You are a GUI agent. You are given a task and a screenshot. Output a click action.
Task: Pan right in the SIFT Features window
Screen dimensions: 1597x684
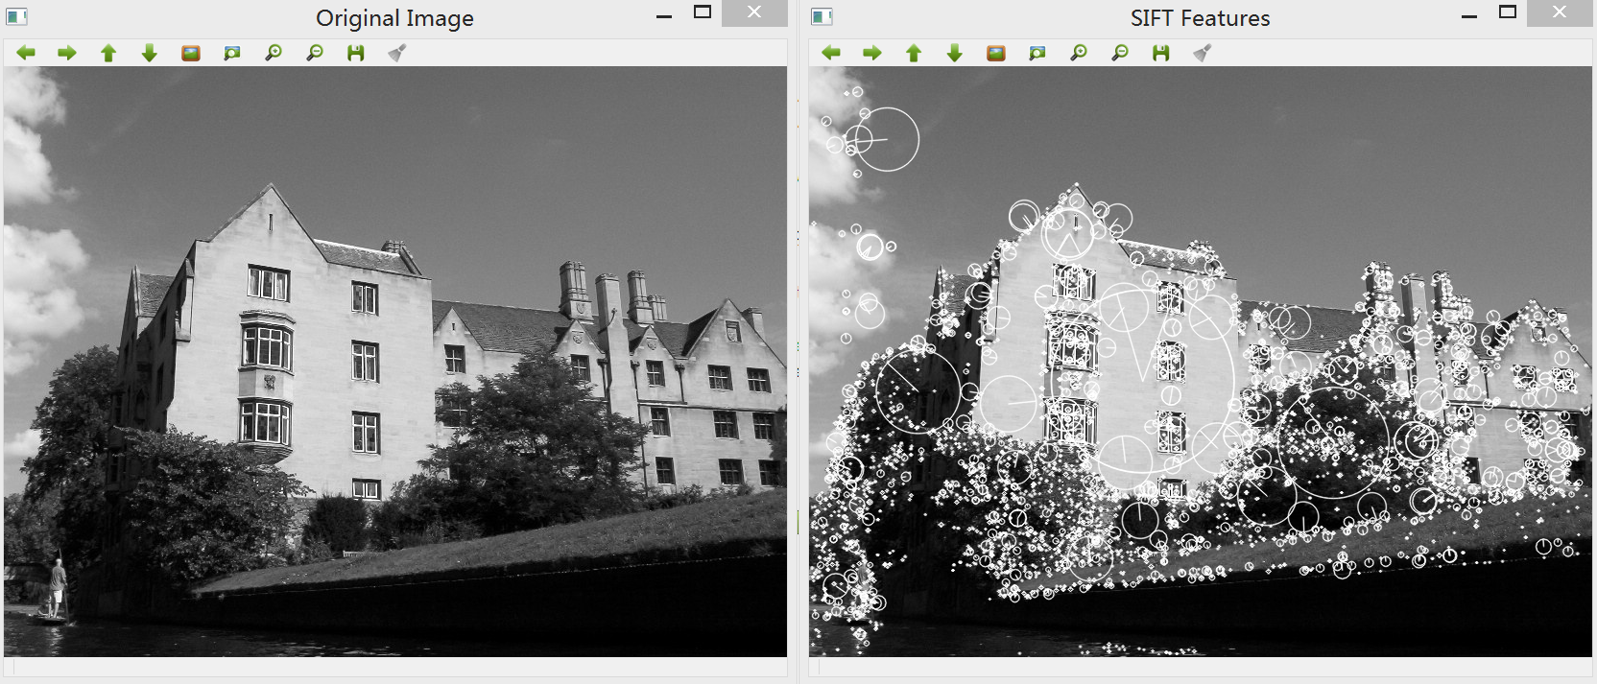point(872,53)
